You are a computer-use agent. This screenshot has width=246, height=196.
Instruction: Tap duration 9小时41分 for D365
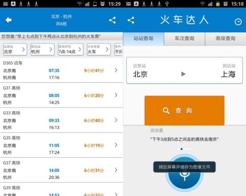point(94,71)
